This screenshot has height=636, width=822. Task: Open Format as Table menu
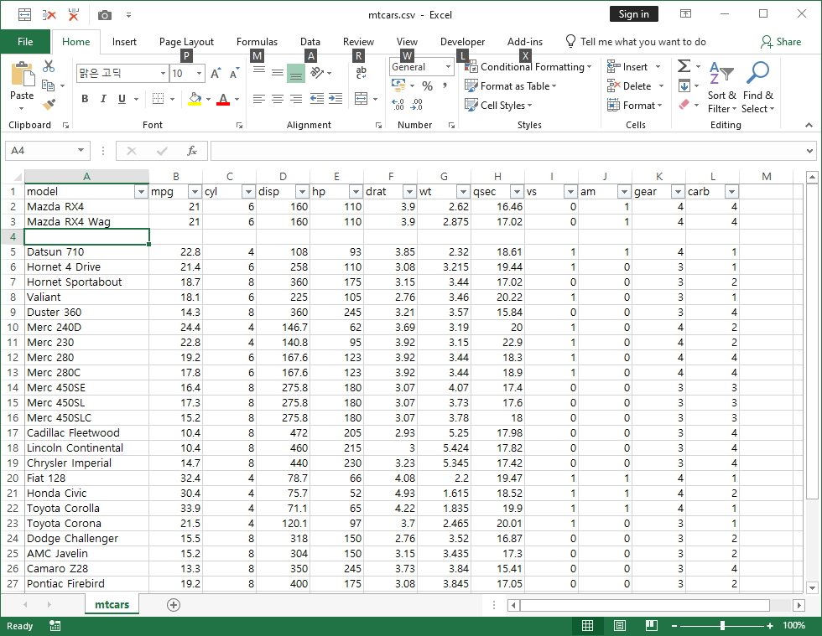511,86
